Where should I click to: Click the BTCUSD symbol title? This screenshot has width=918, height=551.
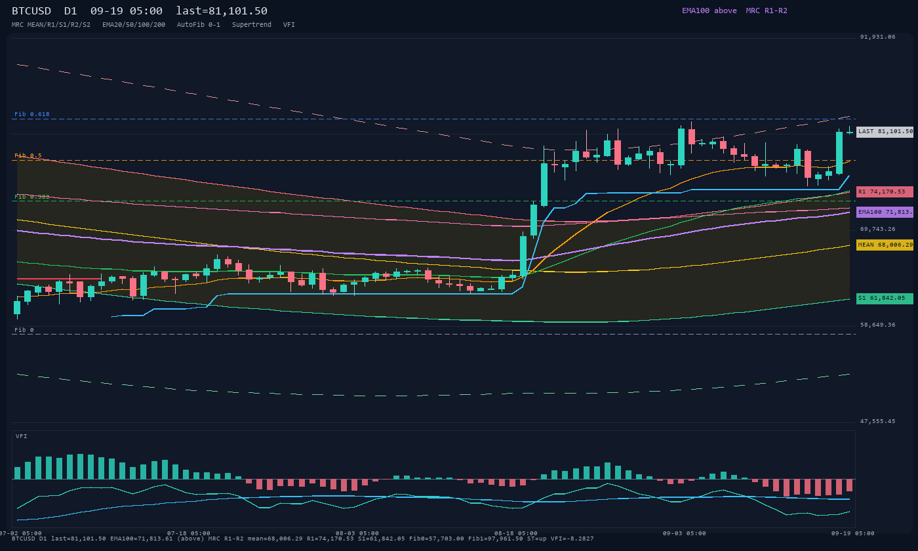pyautogui.click(x=31, y=11)
